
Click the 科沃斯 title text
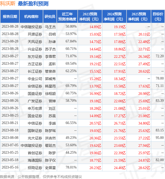pos(8,4)
